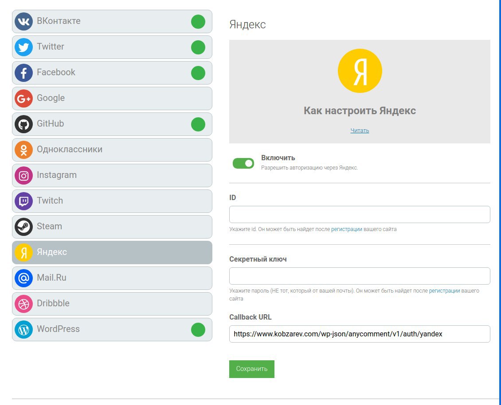The height and width of the screenshot is (405, 501).
Task: Select the Одноклассники tab
Action: [x=112, y=150]
